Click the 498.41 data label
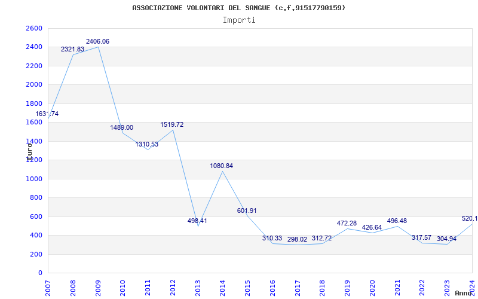This screenshot has width=478, height=299. tap(197, 221)
